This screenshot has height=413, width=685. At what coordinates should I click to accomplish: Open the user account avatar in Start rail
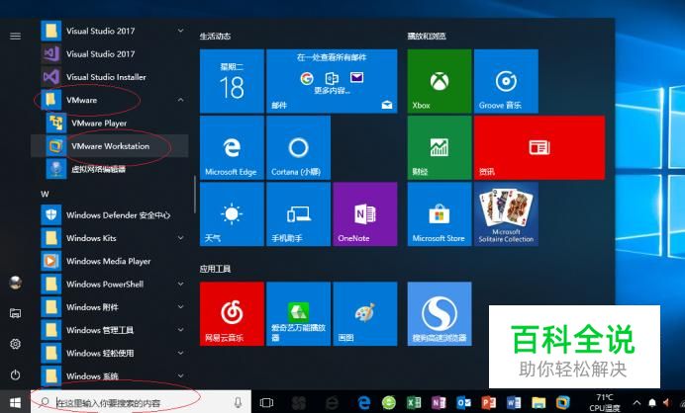(x=15, y=283)
